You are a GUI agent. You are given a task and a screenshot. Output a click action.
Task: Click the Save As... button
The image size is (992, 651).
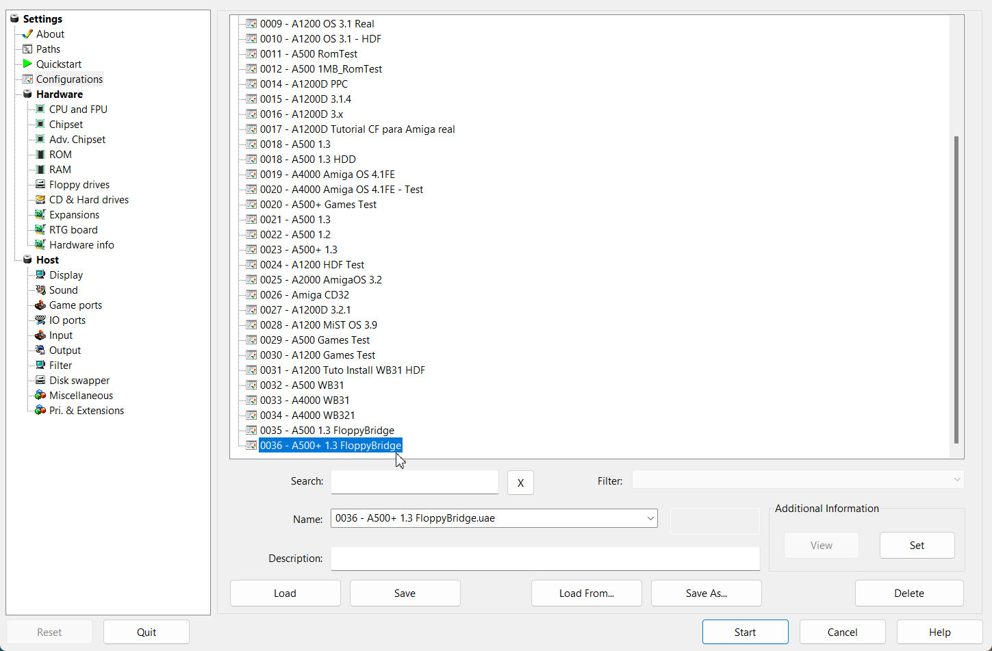pos(707,593)
